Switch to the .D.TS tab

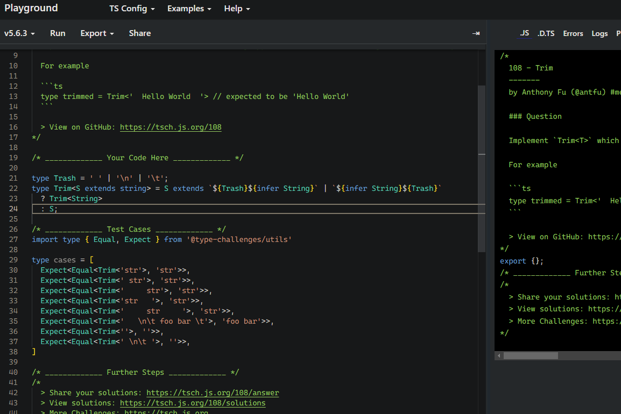pyautogui.click(x=546, y=33)
